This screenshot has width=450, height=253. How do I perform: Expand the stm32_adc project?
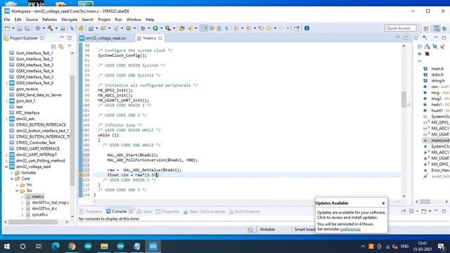coord(6,119)
